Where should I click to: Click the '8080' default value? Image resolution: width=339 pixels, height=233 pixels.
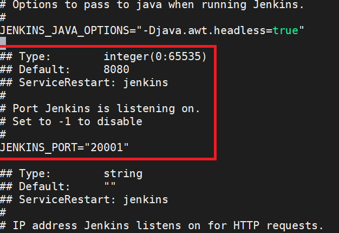pyautogui.click(x=116, y=69)
